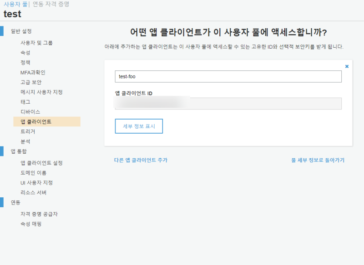Close the app client card with X
This screenshot has height=265, width=364.
click(x=347, y=66)
